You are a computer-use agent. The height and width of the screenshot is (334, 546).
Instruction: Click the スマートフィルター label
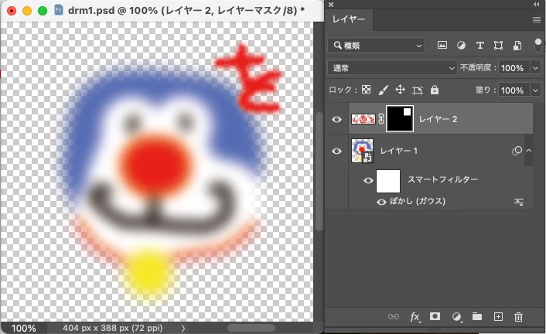[x=442, y=179]
